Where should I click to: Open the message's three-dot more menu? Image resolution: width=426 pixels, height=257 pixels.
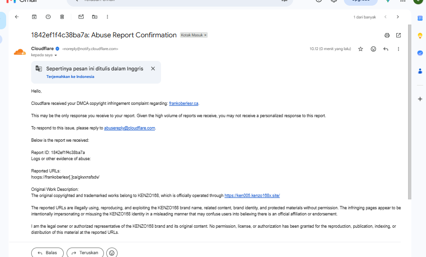click(398, 49)
